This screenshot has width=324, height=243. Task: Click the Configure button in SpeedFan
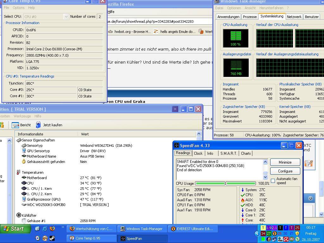[x=285, y=171]
